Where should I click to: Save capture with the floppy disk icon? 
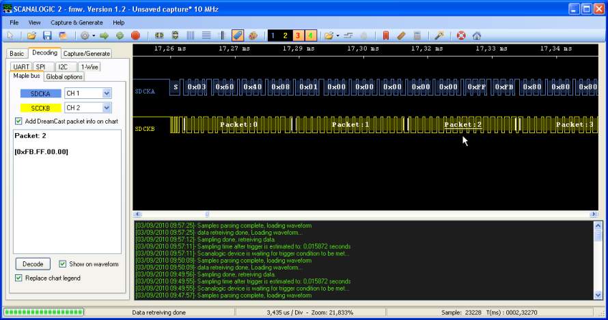[x=47, y=35]
